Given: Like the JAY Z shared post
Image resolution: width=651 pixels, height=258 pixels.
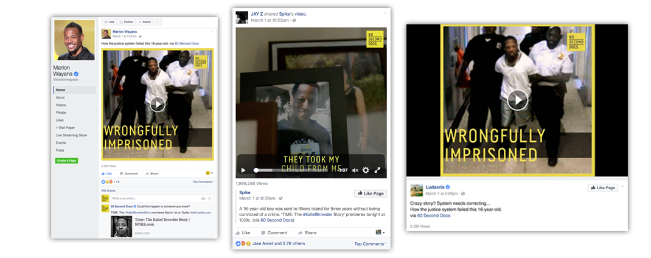Looking at the screenshot, I should [x=243, y=232].
